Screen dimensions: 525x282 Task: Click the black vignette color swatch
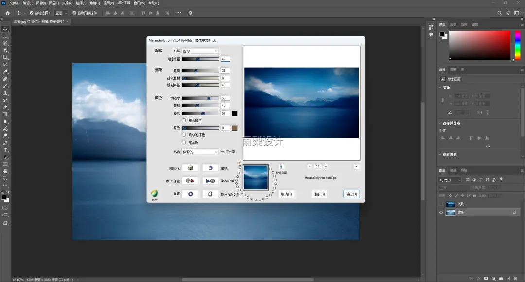click(x=235, y=113)
